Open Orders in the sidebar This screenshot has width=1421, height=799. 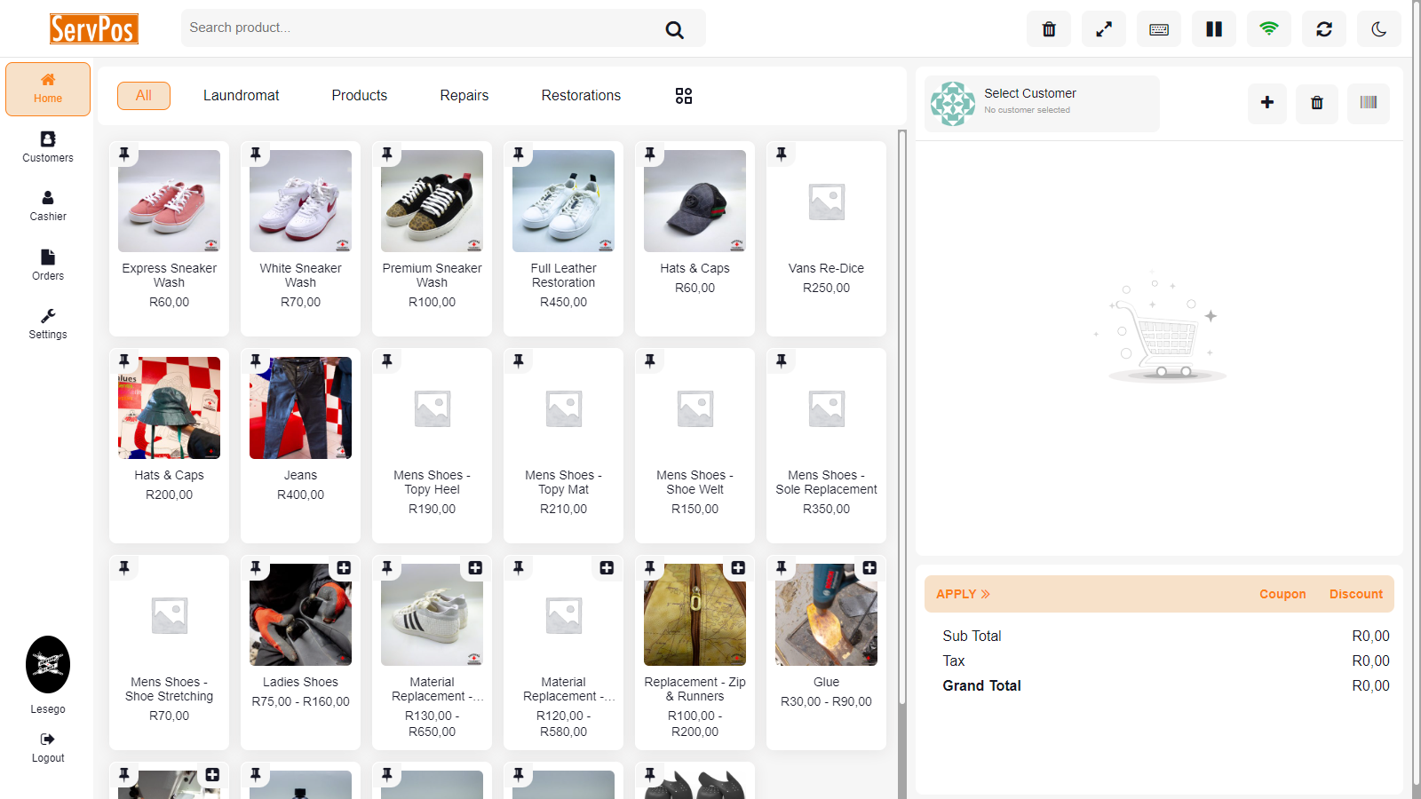pyautogui.click(x=48, y=265)
